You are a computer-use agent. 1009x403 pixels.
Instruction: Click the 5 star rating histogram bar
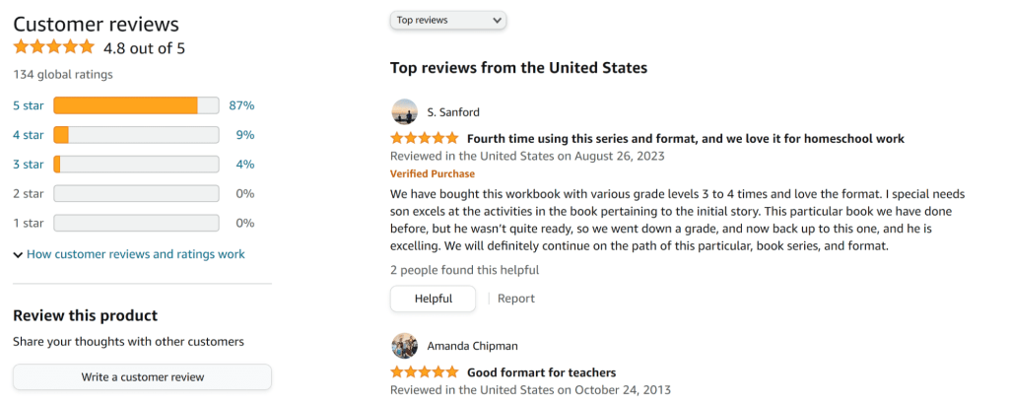click(x=136, y=105)
